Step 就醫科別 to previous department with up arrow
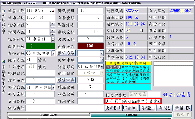This screenshot has height=119, width=195. point(53,38)
